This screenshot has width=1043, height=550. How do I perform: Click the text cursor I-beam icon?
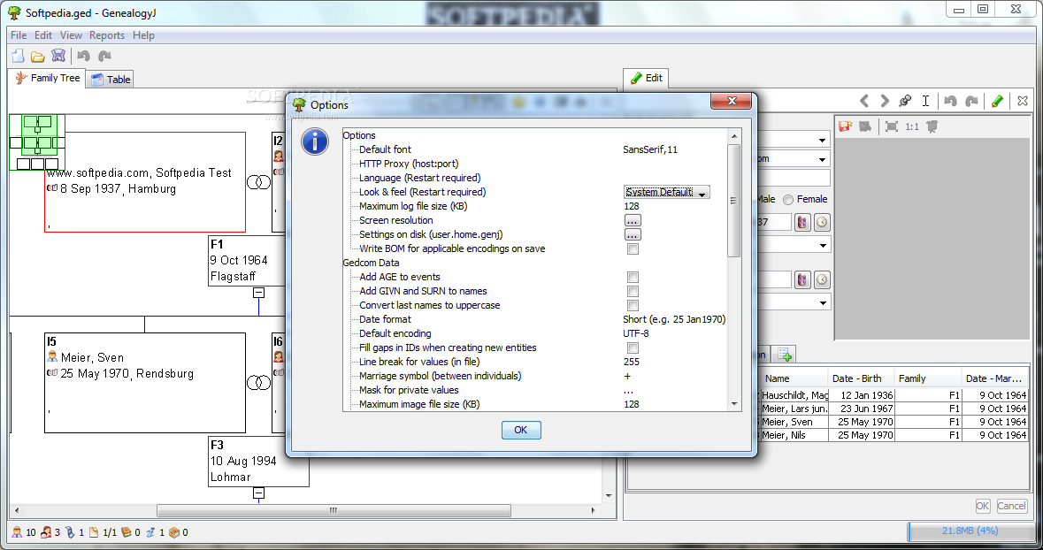pos(925,101)
